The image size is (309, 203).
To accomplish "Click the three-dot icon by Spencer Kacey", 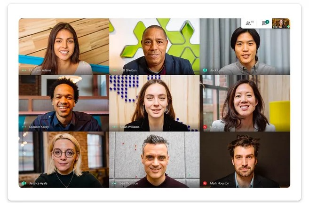I will click(x=24, y=127).
